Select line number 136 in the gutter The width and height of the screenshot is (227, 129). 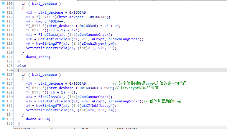(x=9, y=123)
